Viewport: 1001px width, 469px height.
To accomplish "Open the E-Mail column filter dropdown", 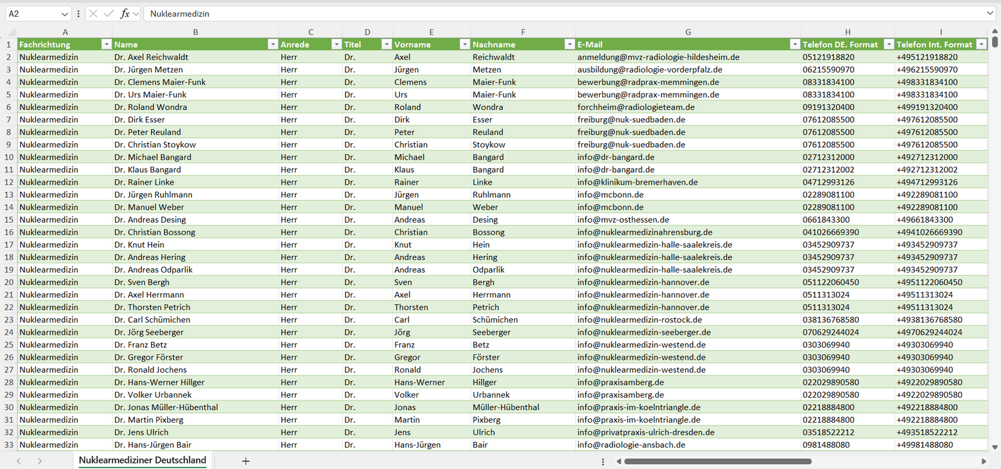I will point(795,44).
